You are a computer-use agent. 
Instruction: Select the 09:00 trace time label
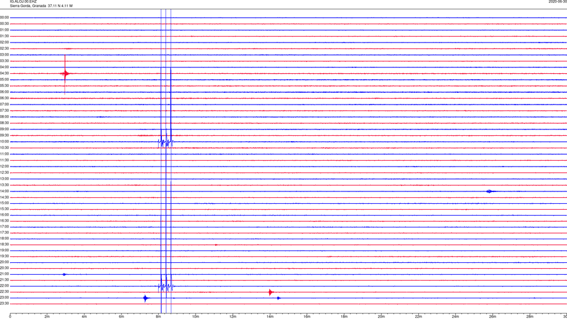coord(5,129)
